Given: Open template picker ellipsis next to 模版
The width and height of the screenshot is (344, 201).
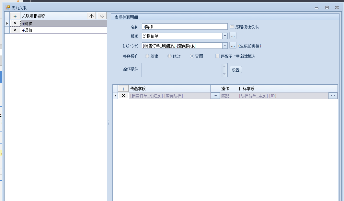Looking at the screenshot, I should (233, 36).
